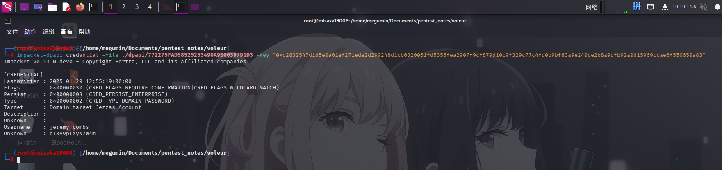This screenshot has height=170, width=722.
Task: Open the 文件 menu in terminal
Action: pos(12,32)
